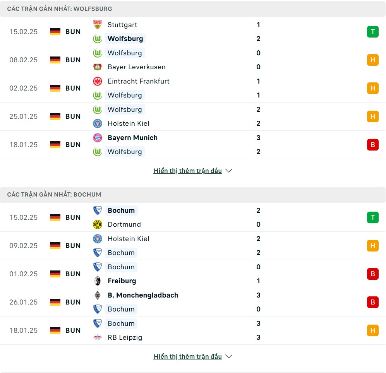Click the Stuttgart club crest icon
The image size is (386, 373).
point(98,25)
